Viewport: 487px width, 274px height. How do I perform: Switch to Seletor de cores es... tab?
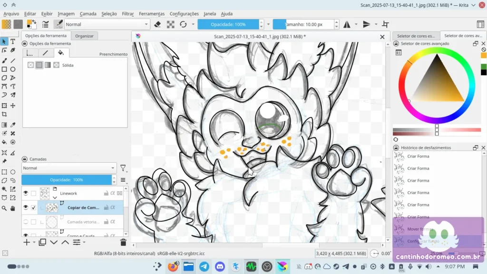[x=416, y=36]
